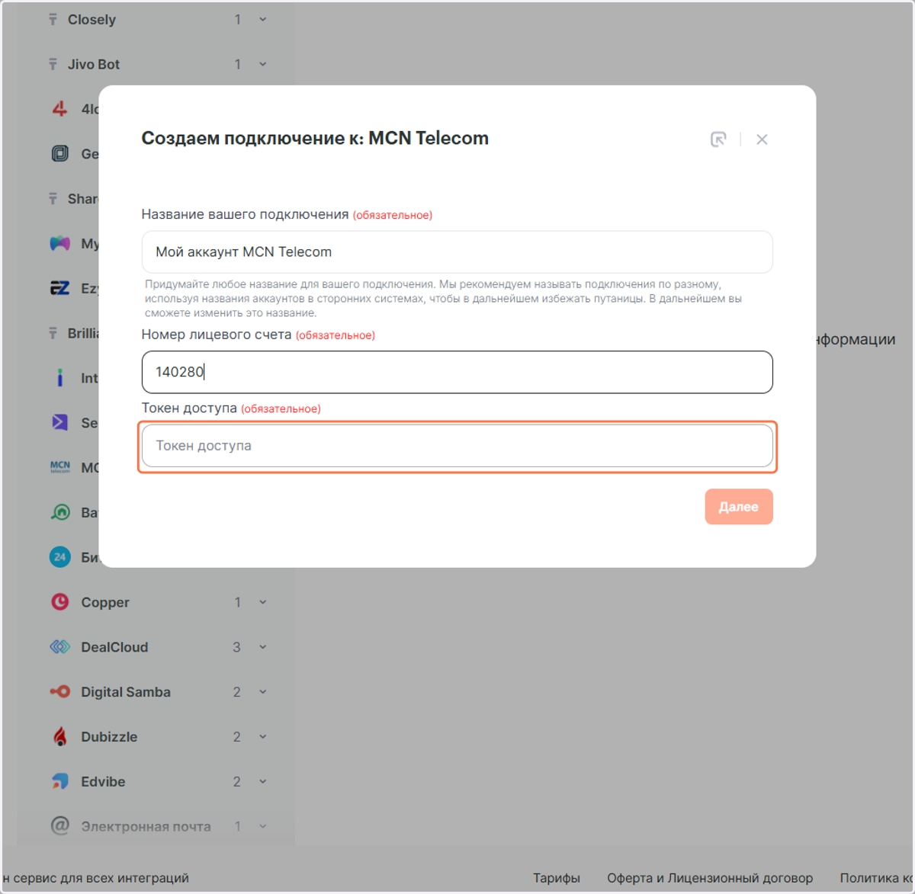Click the Dubizzle flame icon
Viewport: 915px width, 894px height.
[59, 736]
